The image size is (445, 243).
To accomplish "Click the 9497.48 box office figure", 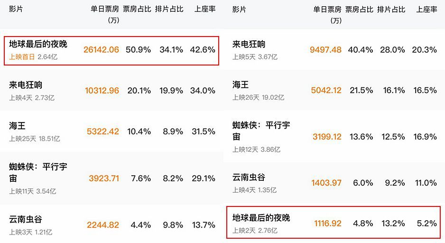I will pyautogui.click(x=325, y=50).
